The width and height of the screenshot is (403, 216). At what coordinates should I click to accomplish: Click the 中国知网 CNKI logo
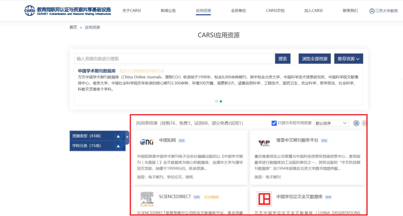tap(147, 142)
